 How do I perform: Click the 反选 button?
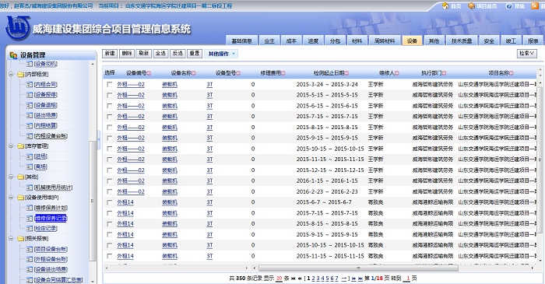(178, 54)
